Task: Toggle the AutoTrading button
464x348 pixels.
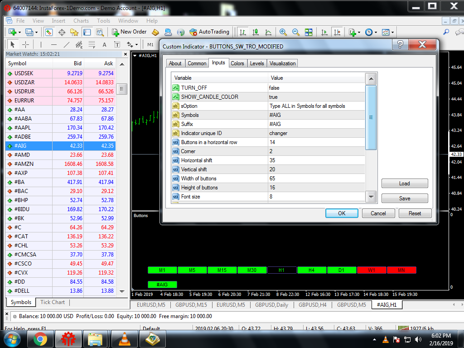Action: pos(209,32)
